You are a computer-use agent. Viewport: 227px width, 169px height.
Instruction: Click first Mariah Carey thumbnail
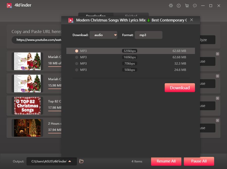(x=27, y=61)
